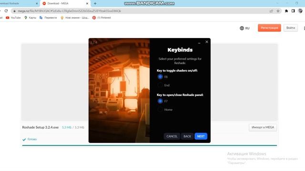
Task: Click the Регистрация button on MEGA
Action: [x=269, y=28]
